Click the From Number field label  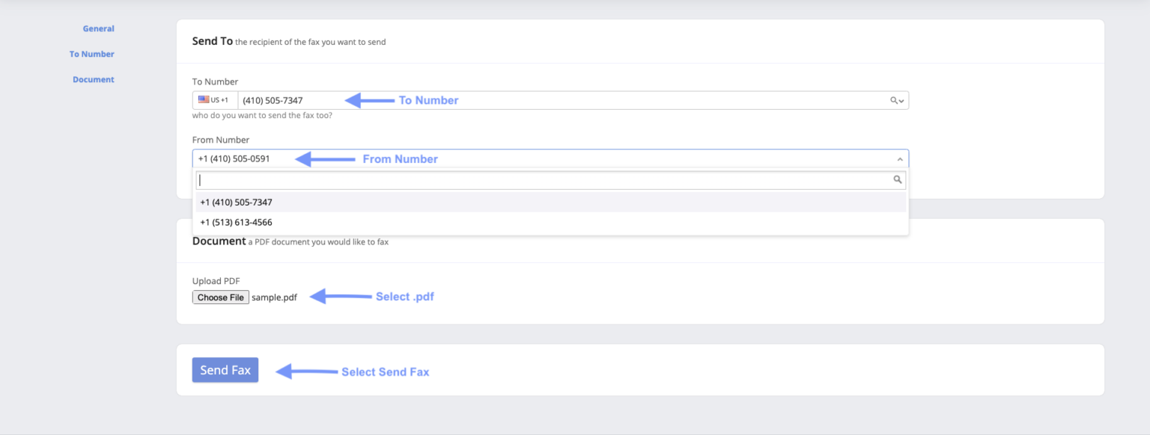[220, 140]
